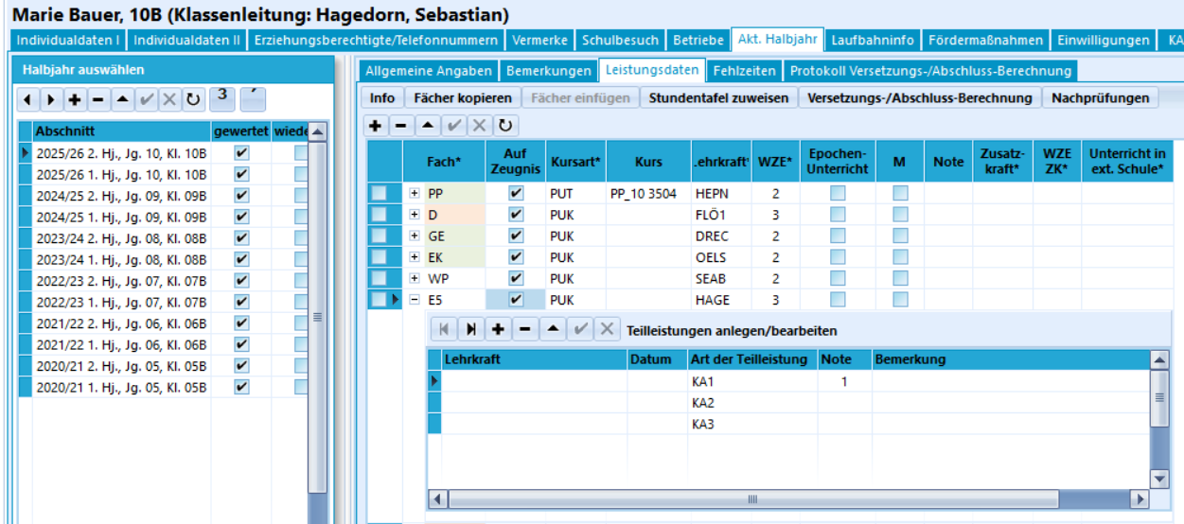Add a new Halbjahr with plus icon
The image size is (1184, 524).
(74, 99)
